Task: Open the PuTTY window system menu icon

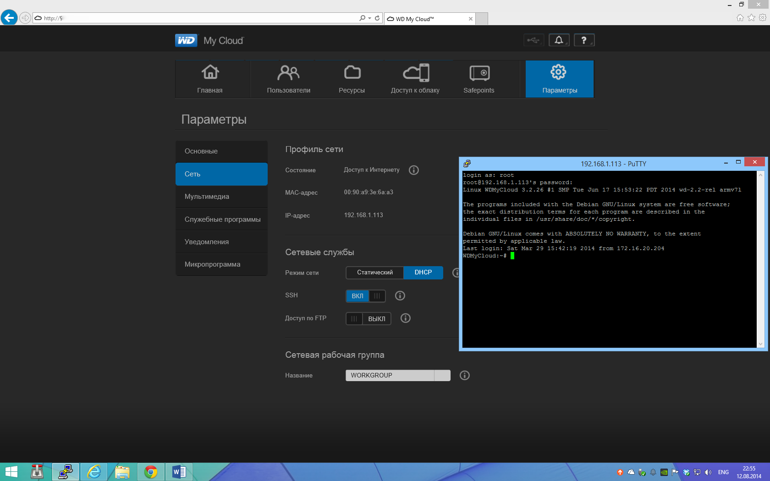Action: point(467,164)
